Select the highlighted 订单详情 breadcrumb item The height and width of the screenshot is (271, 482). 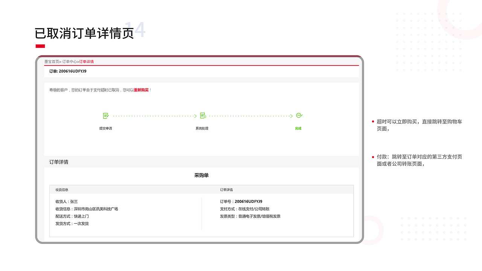click(x=86, y=61)
